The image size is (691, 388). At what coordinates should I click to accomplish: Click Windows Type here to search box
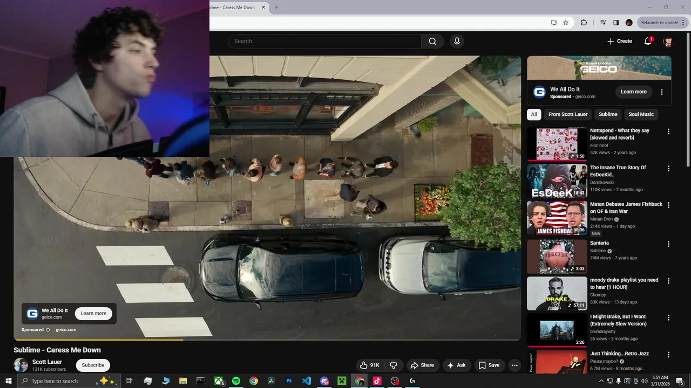tap(69, 381)
